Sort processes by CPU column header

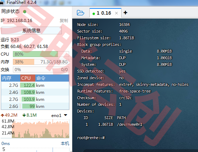click(x=28, y=78)
